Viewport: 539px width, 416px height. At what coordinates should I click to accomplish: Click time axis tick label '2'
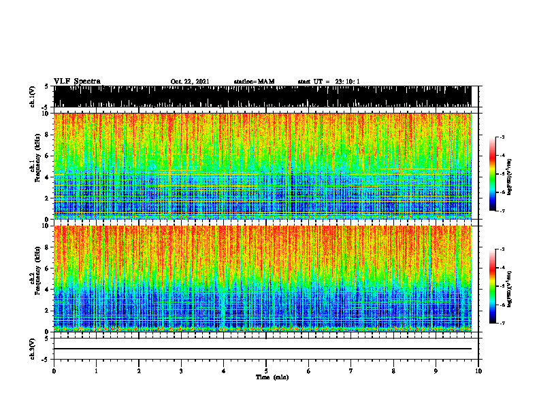(x=139, y=371)
